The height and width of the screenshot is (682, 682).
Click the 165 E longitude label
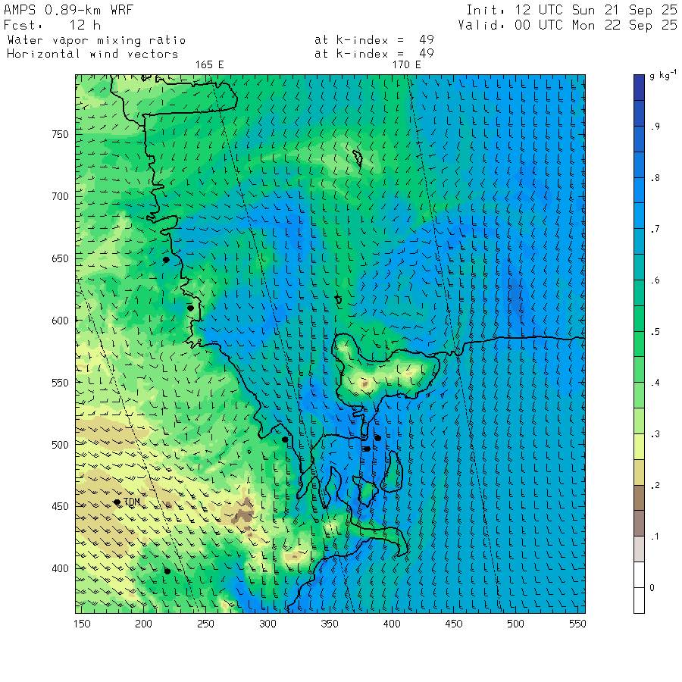pyautogui.click(x=210, y=65)
